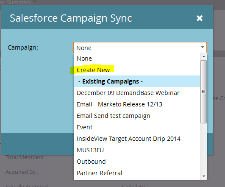The image size is (225, 187).
Task: Click the dropdown list scrollbar thumb
Action: (204, 92)
